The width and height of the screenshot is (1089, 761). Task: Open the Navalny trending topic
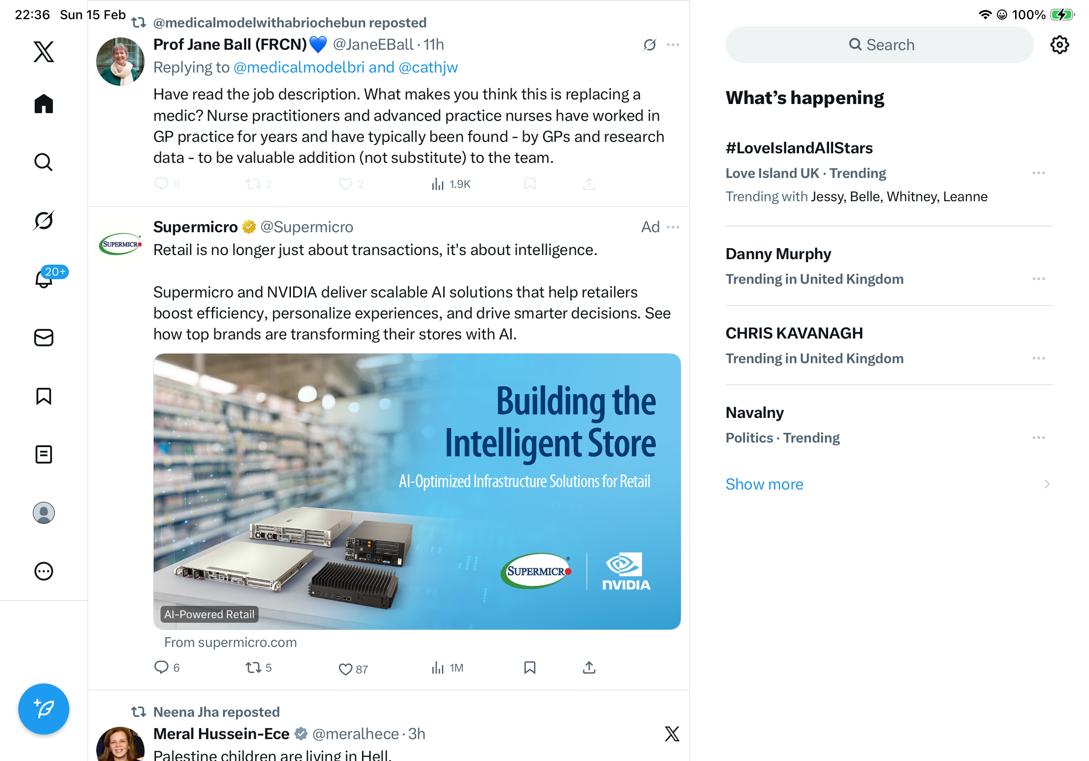click(754, 413)
